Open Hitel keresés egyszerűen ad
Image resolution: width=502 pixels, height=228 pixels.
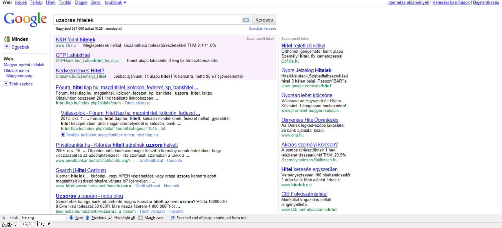309,169
